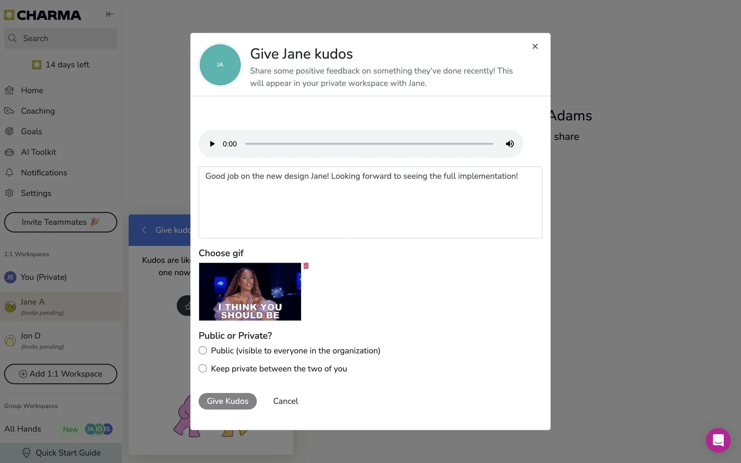Delete the chosen gif with trash icon
The width and height of the screenshot is (741, 463).
(x=306, y=266)
